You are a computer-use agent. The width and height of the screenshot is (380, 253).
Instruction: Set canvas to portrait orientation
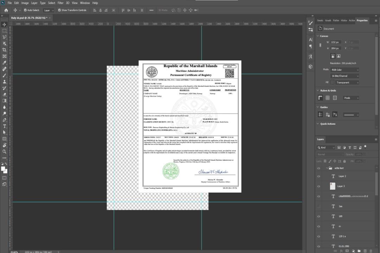333,56
